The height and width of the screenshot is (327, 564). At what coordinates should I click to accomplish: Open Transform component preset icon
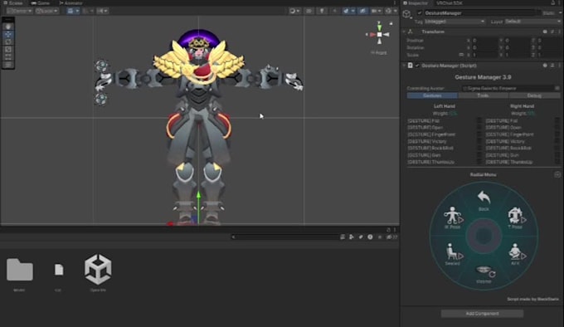552,32
